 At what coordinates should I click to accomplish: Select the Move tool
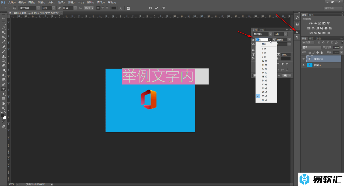point(3,18)
